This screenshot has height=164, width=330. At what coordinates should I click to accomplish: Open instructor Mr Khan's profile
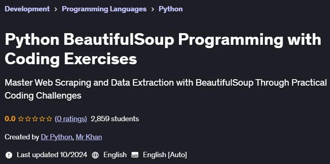[x=89, y=137]
